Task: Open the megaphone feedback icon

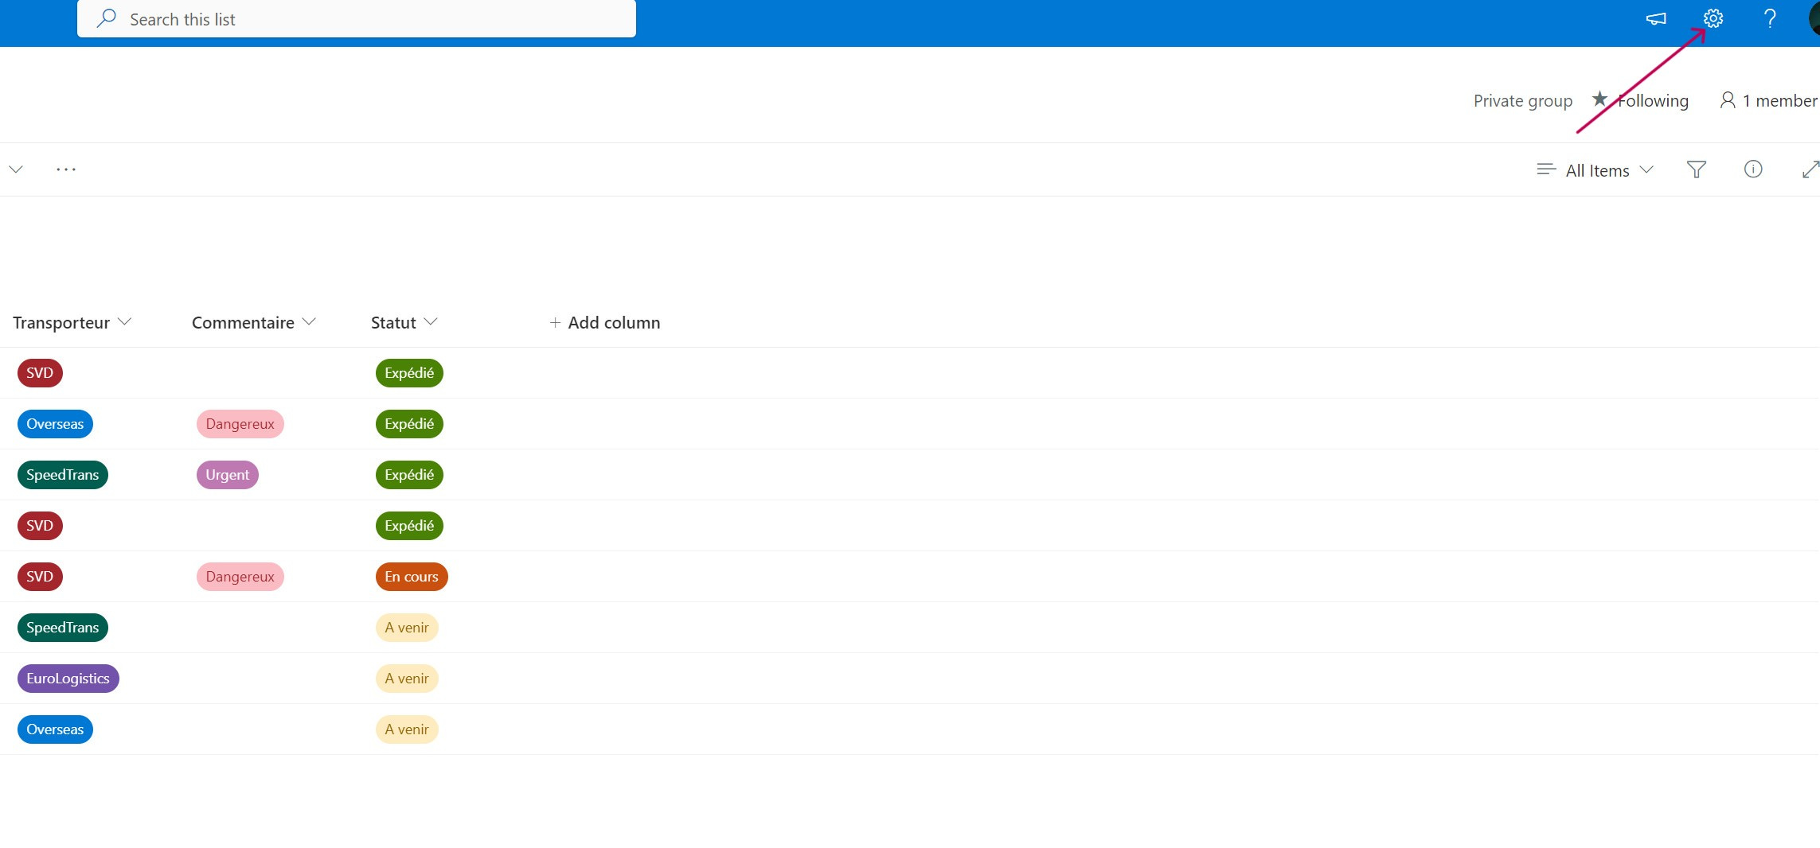Action: pos(1656,18)
